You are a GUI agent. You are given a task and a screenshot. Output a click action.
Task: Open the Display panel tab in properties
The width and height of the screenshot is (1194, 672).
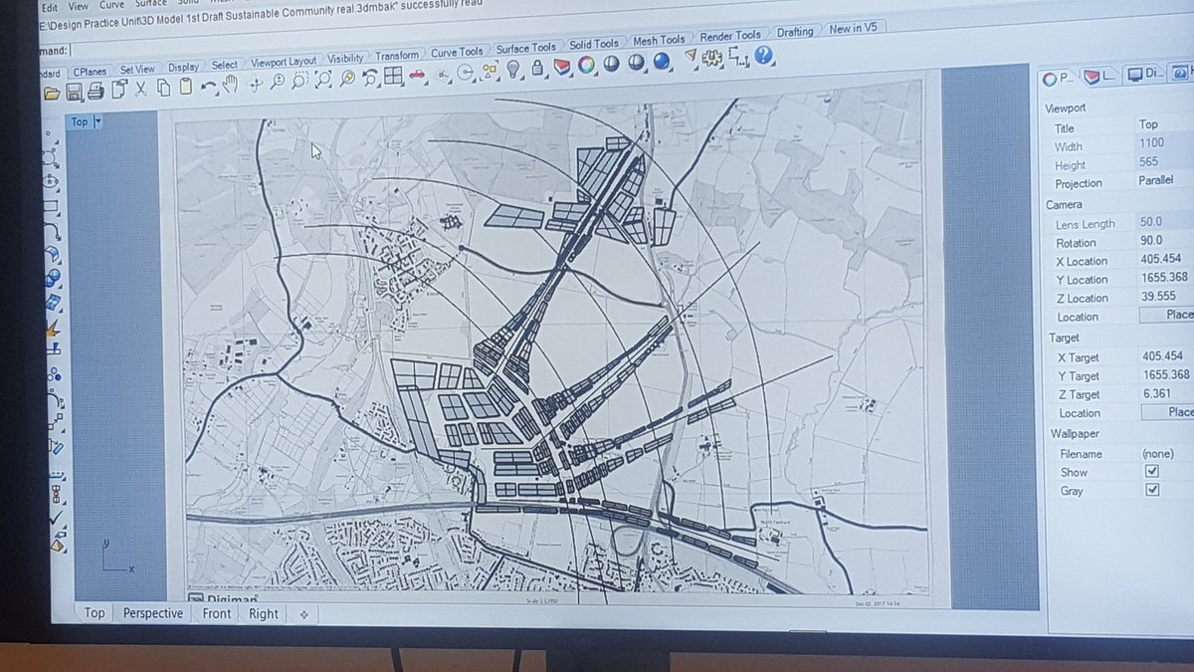coord(1144,74)
